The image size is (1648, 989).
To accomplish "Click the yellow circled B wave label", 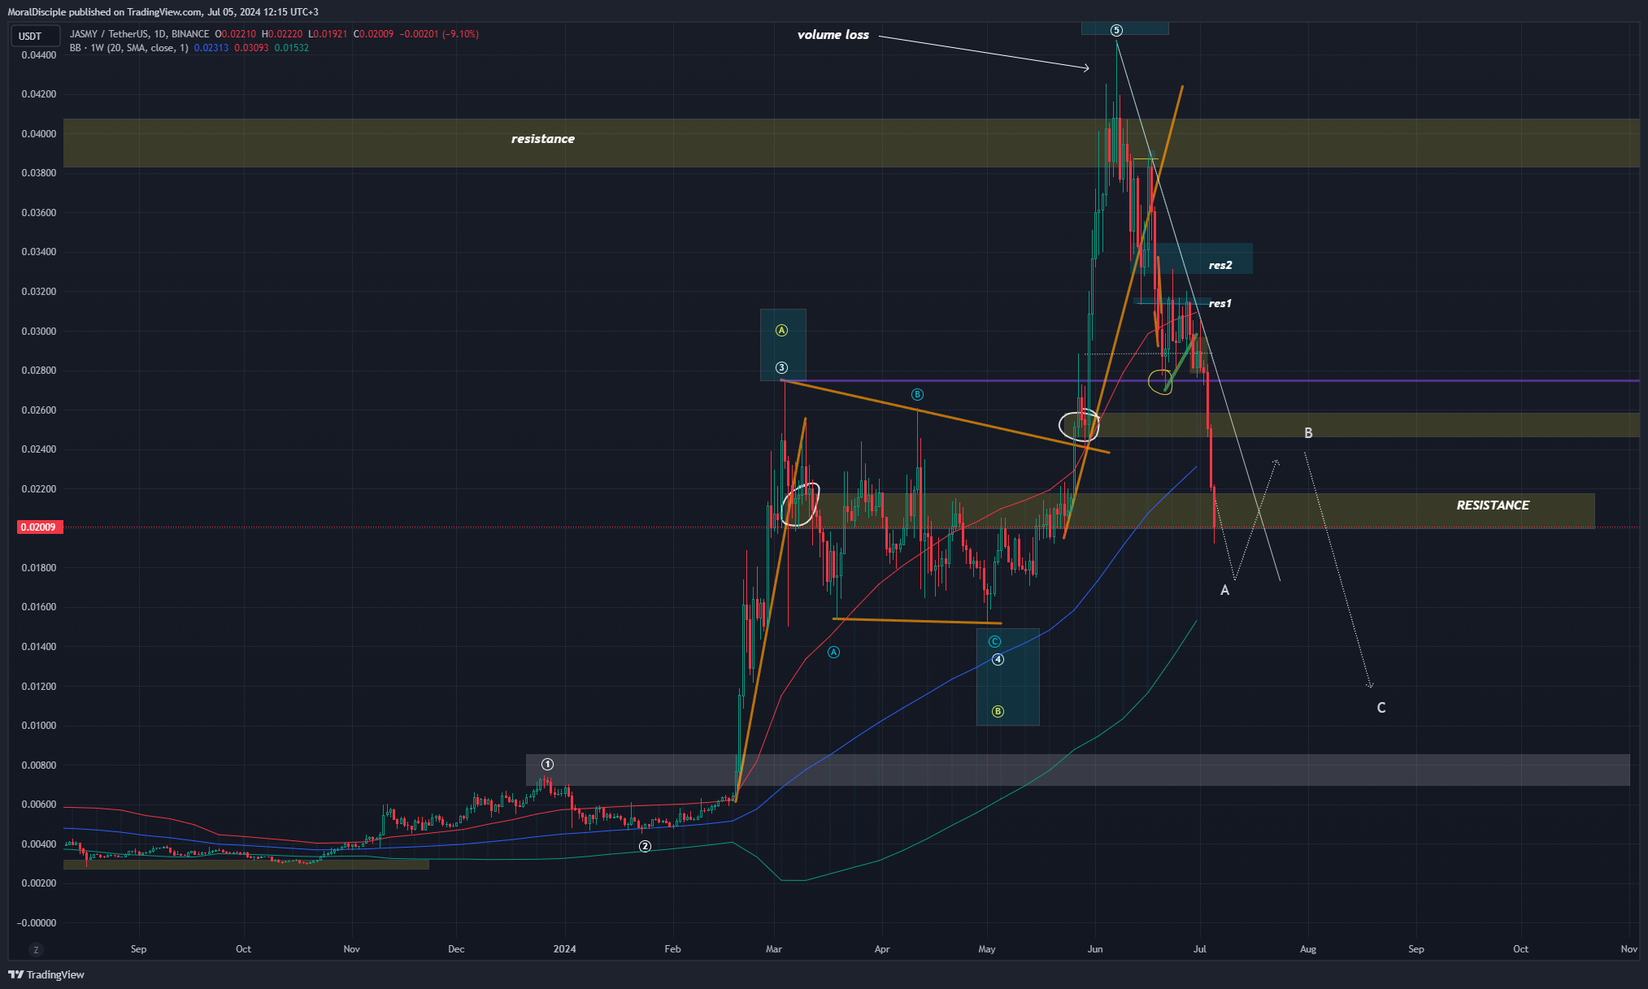I will coord(998,711).
